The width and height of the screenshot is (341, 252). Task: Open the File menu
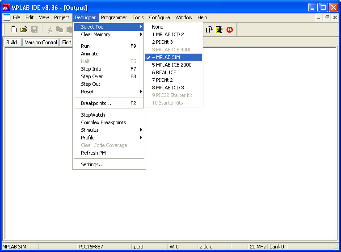click(17, 17)
